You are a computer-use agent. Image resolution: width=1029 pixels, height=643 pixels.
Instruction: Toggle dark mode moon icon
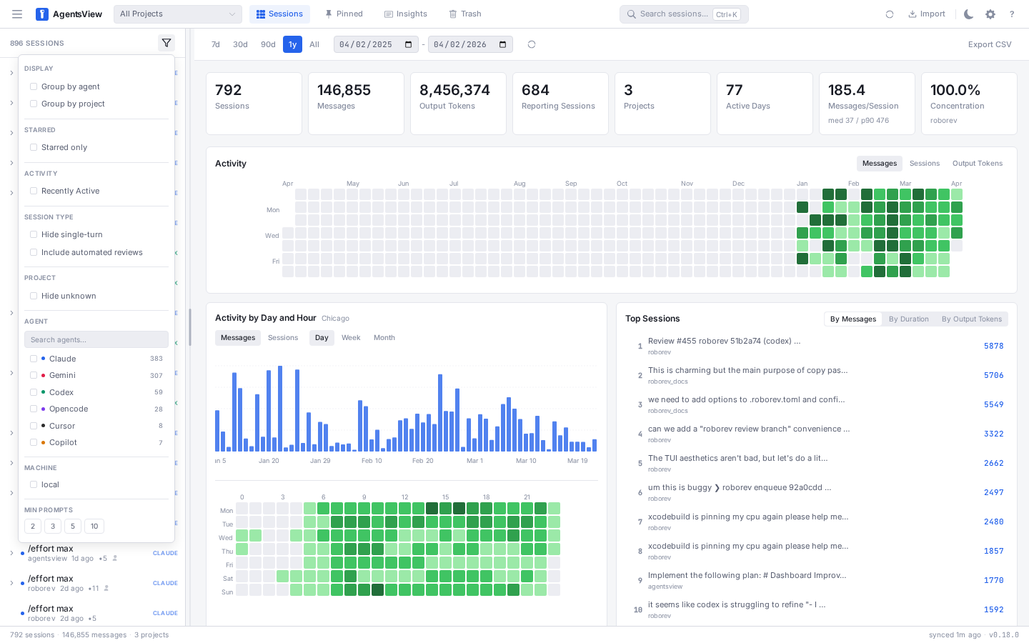[968, 14]
